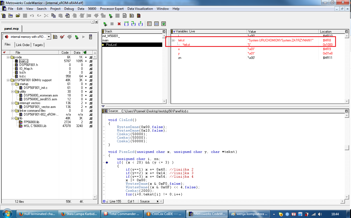The width and height of the screenshot is (351, 218).
Task: Select main in the Stack list
Action: click(x=106, y=40)
